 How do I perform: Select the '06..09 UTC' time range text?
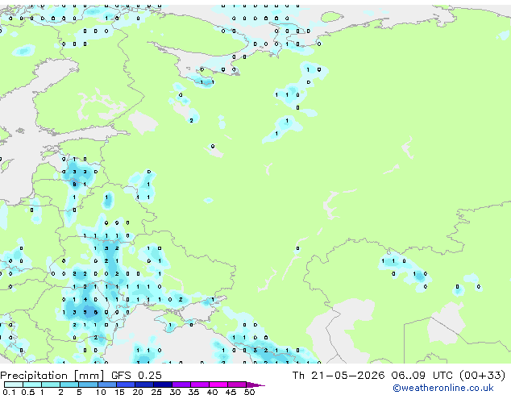click(422, 376)
